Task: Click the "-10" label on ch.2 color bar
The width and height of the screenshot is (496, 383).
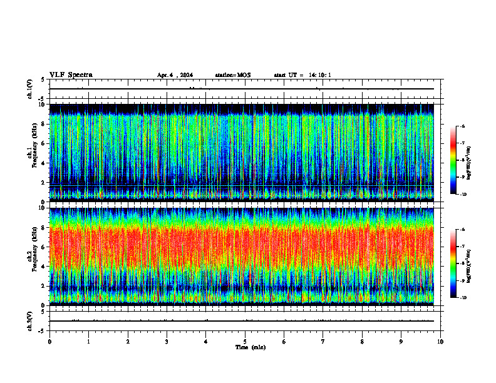Action: [463, 298]
